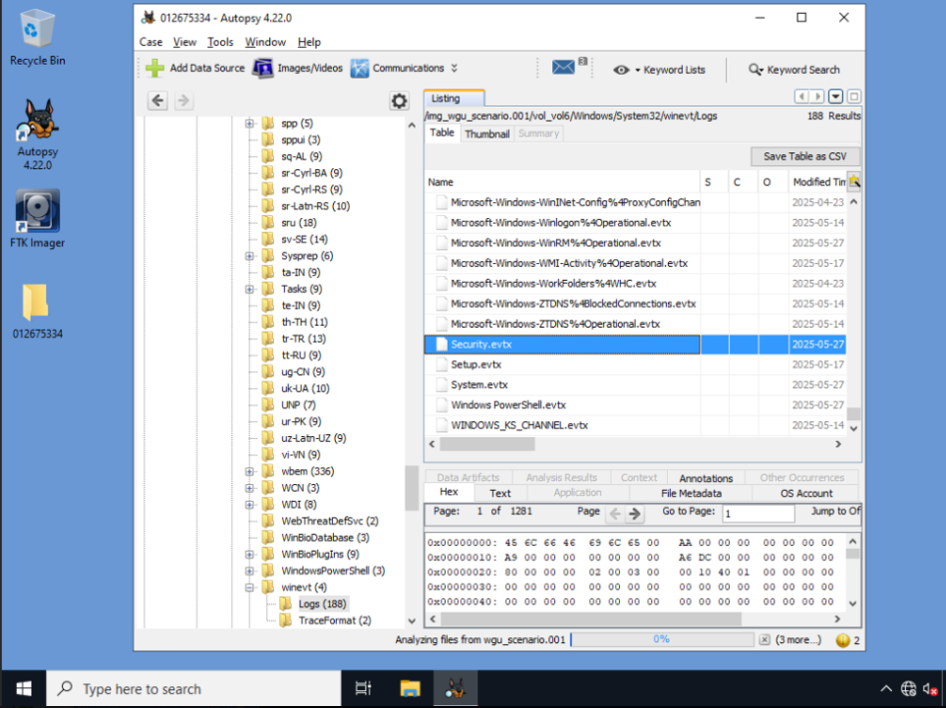The width and height of the screenshot is (946, 708).
Task: Select the System.evtx file row
Action: (635, 385)
